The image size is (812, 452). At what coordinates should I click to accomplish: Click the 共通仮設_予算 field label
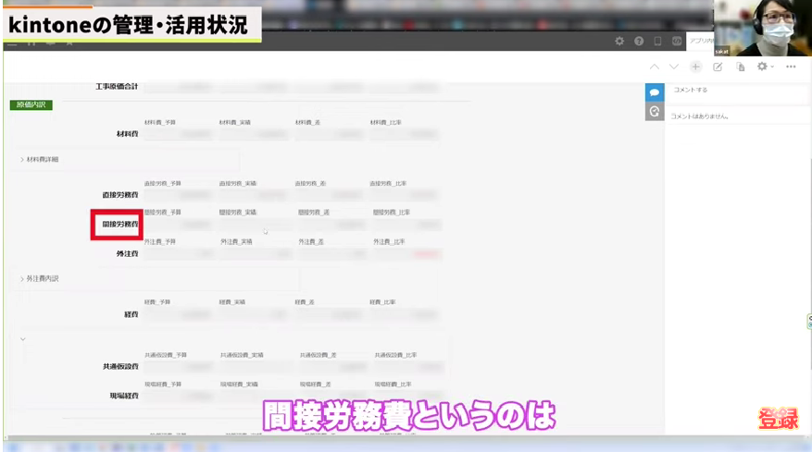click(166, 355)
